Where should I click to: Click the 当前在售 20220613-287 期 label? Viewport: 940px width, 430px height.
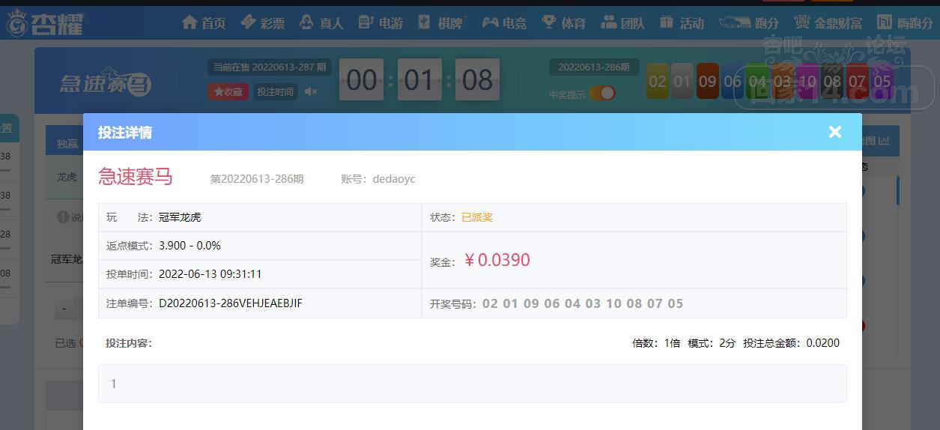(270, 67)
